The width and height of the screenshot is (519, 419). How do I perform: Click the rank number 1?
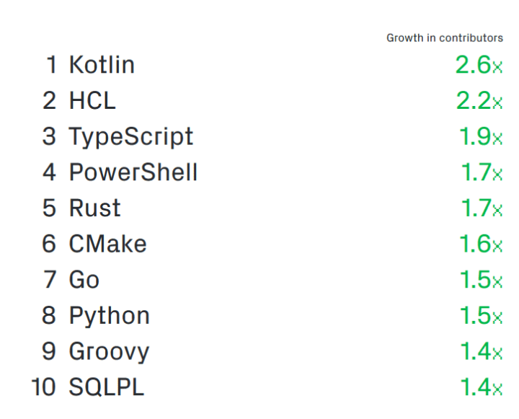pos(52,65)
